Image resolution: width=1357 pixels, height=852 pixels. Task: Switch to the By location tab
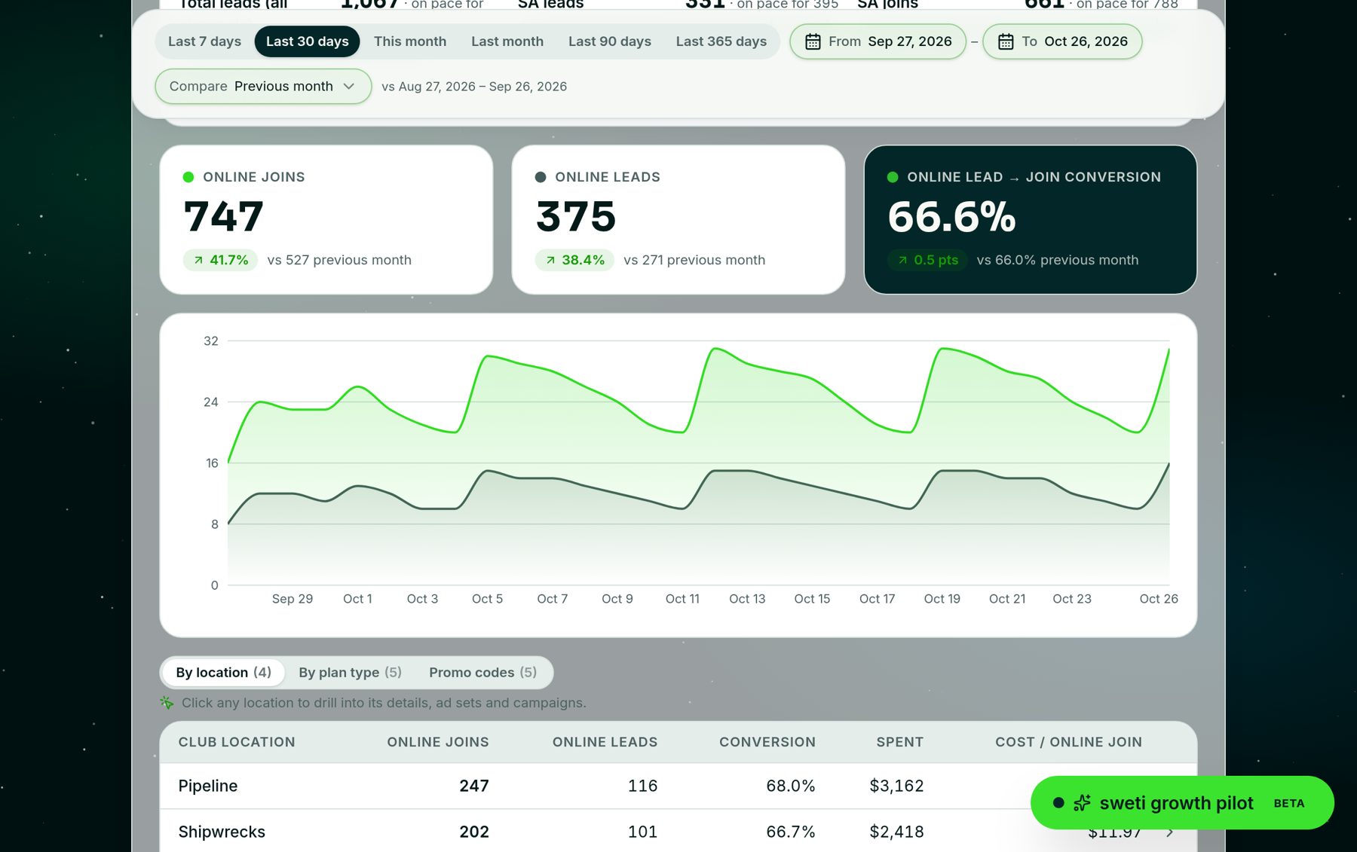coord(223,672)
